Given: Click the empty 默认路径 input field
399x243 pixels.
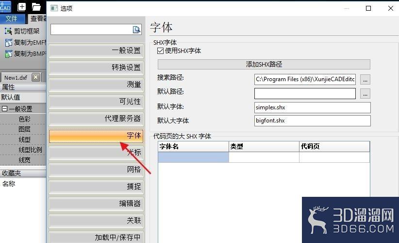Looking at the screenshot, I should coord(305,93).
